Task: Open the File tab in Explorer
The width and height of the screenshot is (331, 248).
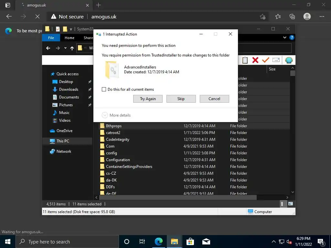Action: coord(51,38)
